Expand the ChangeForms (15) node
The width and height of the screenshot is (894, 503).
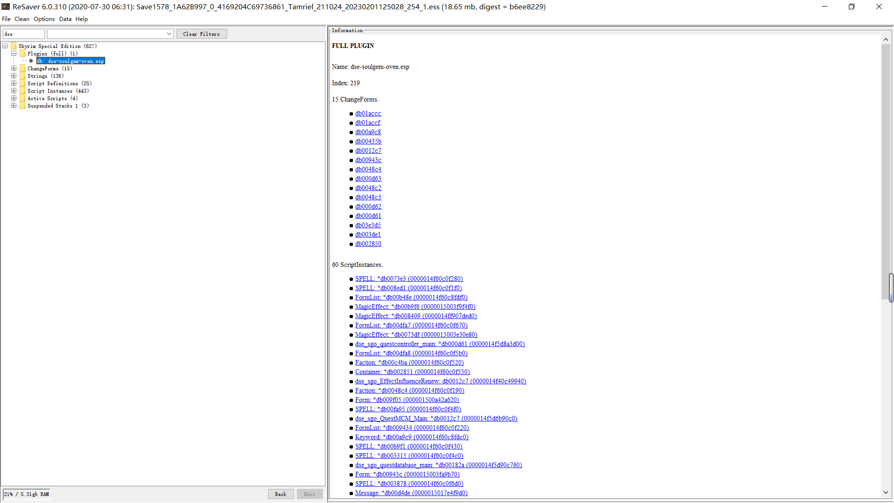pyautogui.click(x=14, y=68)
